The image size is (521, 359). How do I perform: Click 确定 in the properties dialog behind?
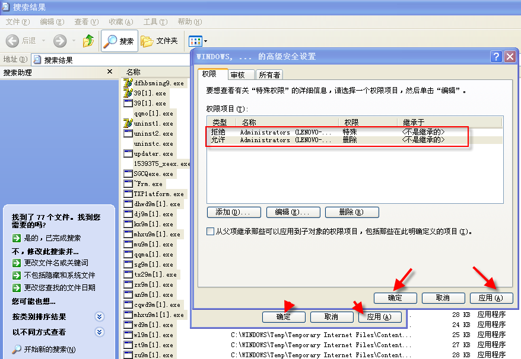tap(284, 317)
